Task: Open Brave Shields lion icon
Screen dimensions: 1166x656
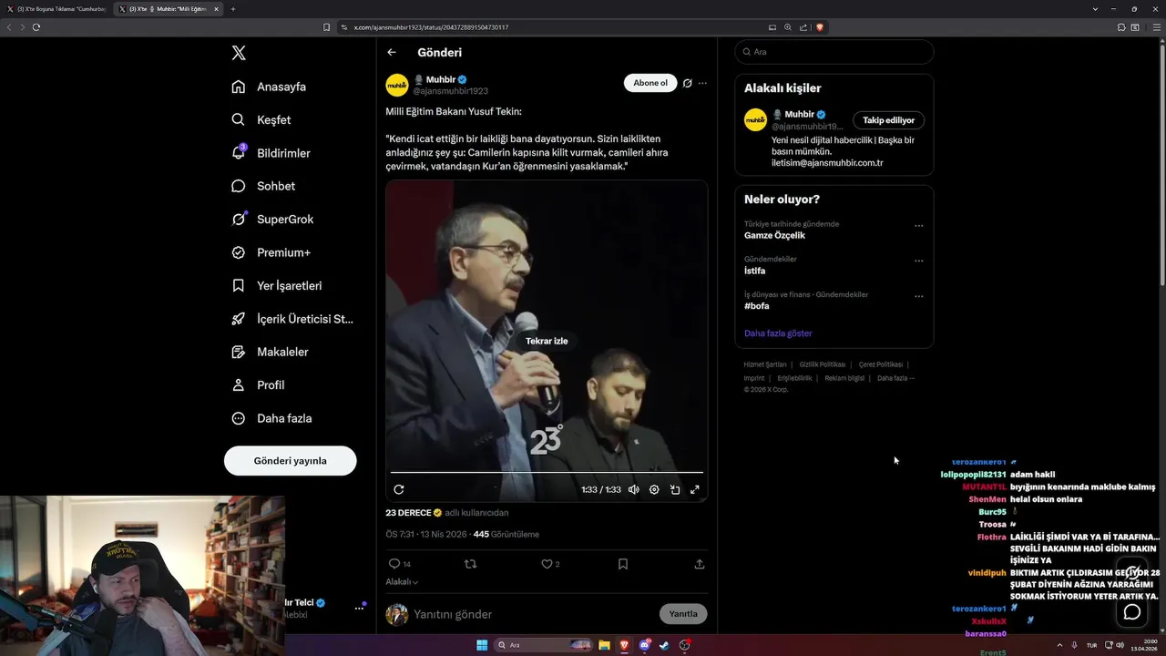Action: pyautogui.click(x=820, y=27)
